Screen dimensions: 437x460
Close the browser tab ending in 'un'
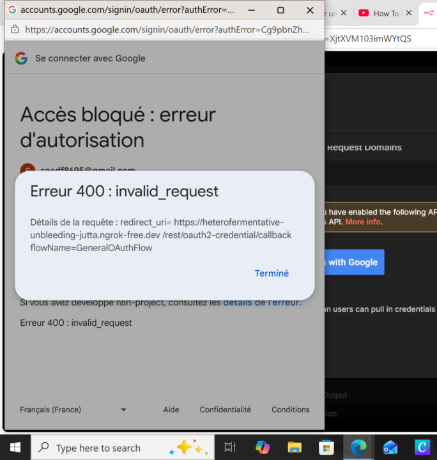344,13
